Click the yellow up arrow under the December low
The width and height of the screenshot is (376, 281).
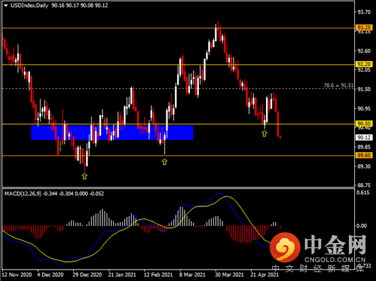[x=84, y=176]
